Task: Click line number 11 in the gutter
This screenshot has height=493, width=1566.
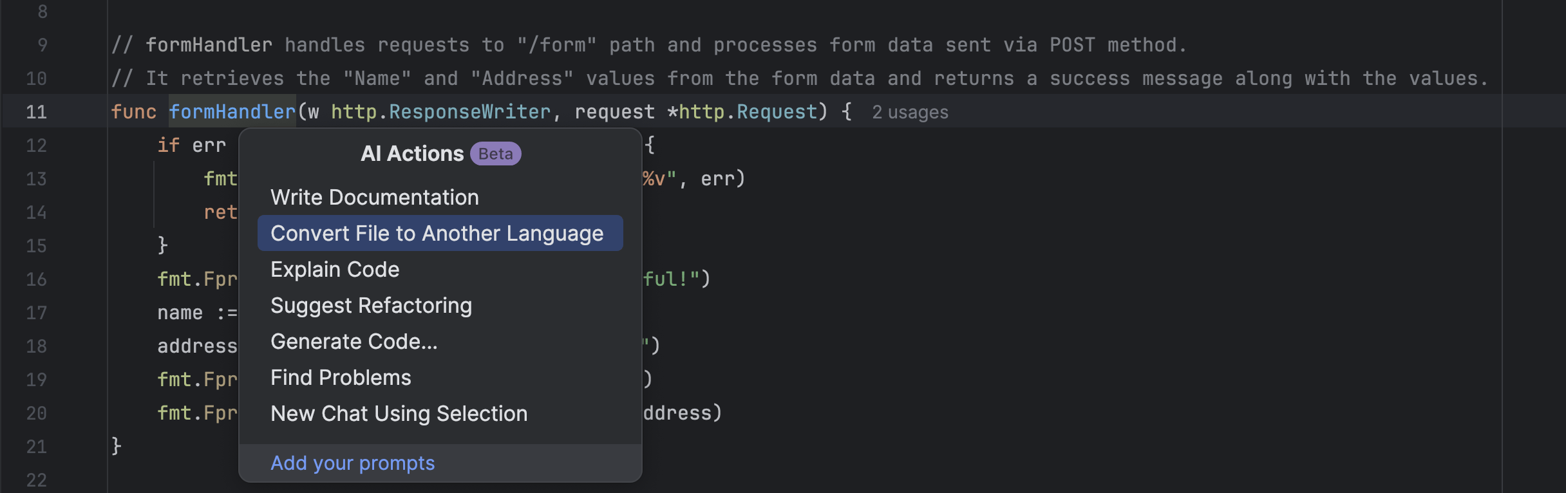Action: (x=36, y=112)
